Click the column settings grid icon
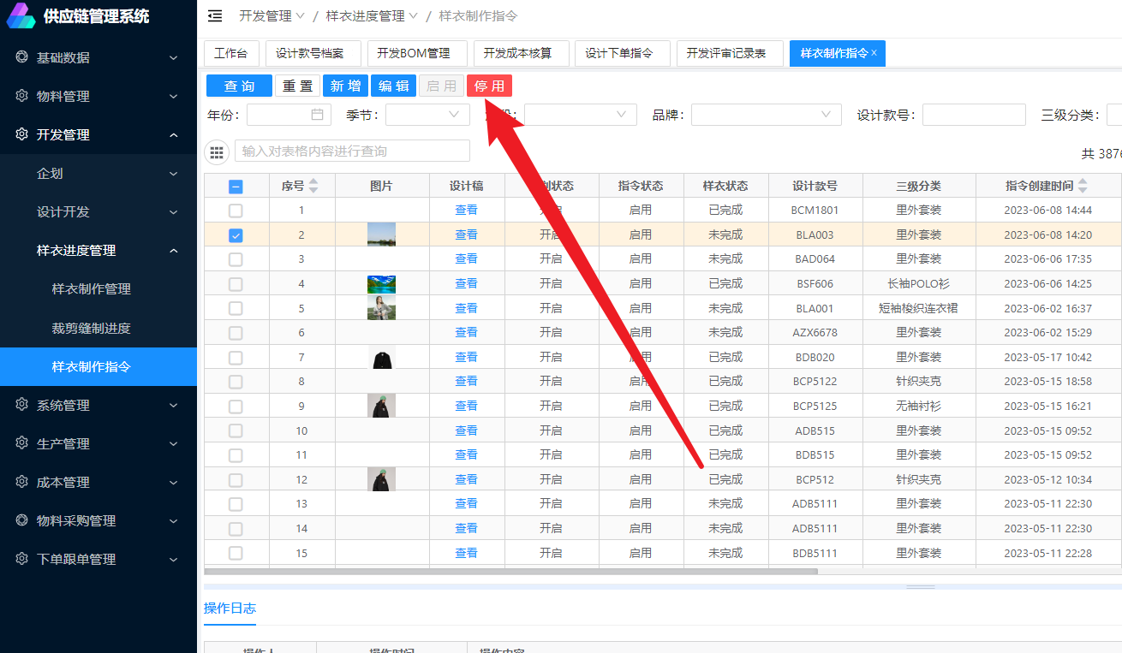 [217, 151]
